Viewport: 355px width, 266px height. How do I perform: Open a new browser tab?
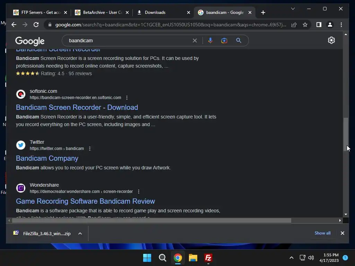pyautogui.click(x=263, y=12)
